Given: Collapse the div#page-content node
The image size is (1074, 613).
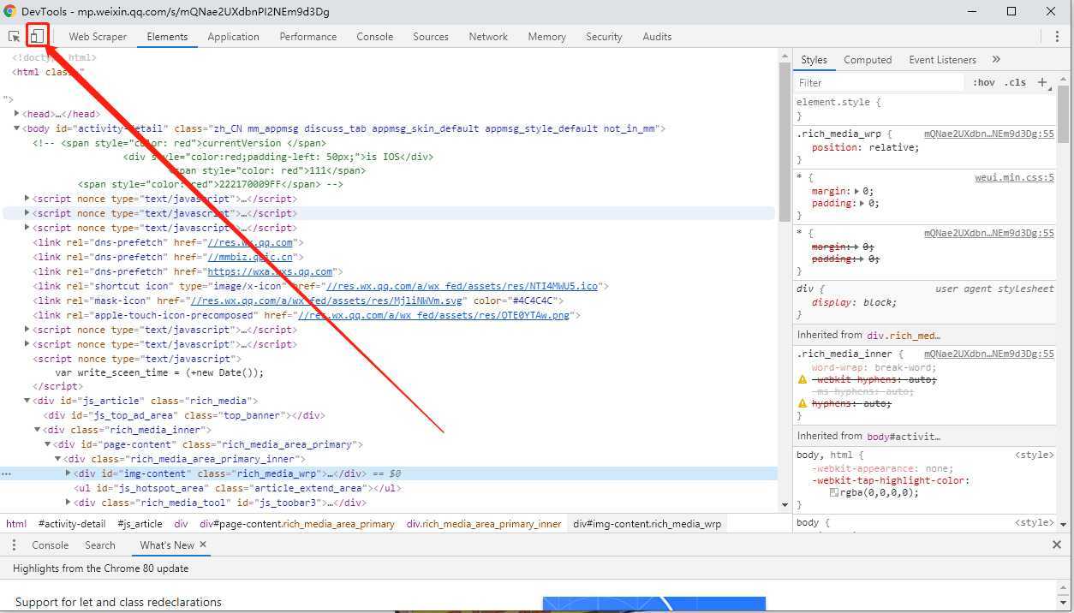Looking at the screenshot, I should [48, 444].
